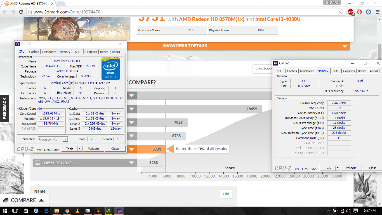382x215 pixels.
Task: Show hidden system tray icons
Action: (x=328, y=211)
